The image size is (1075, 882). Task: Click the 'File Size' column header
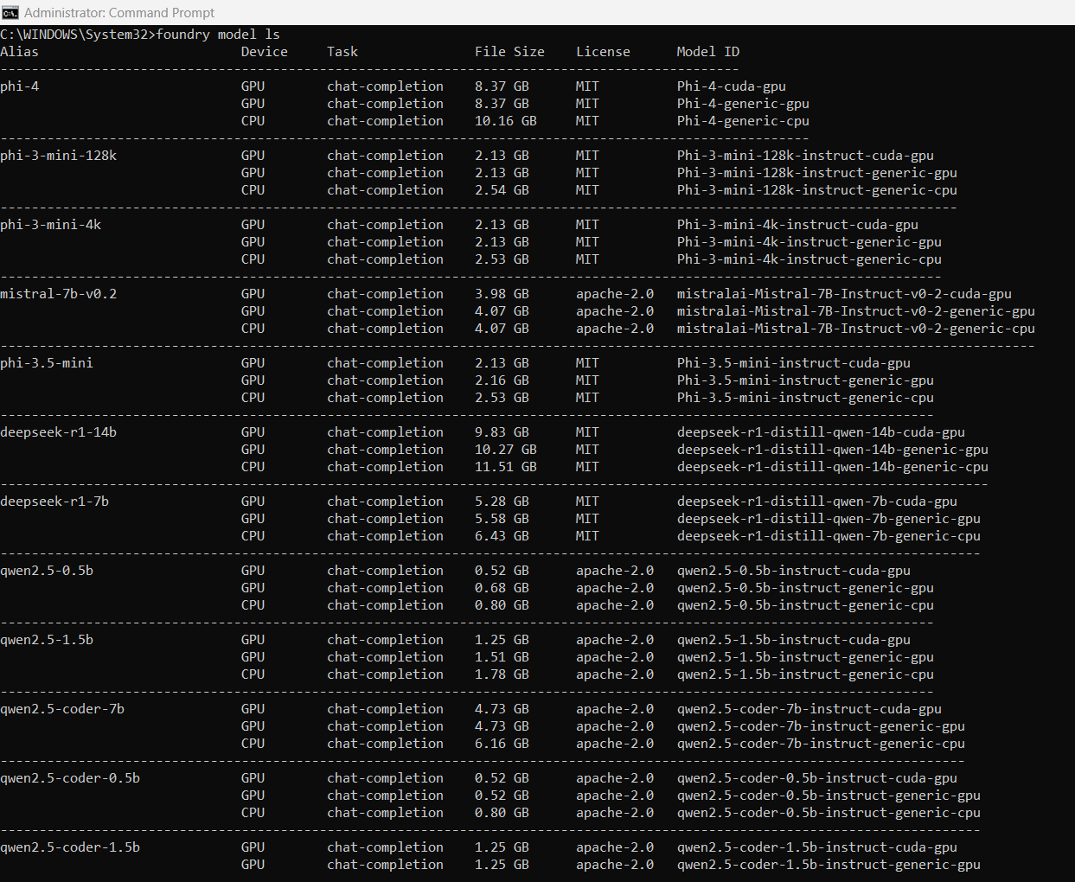point(509,52)
